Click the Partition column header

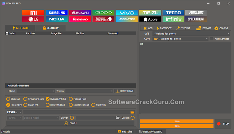[x=30, y=33]
